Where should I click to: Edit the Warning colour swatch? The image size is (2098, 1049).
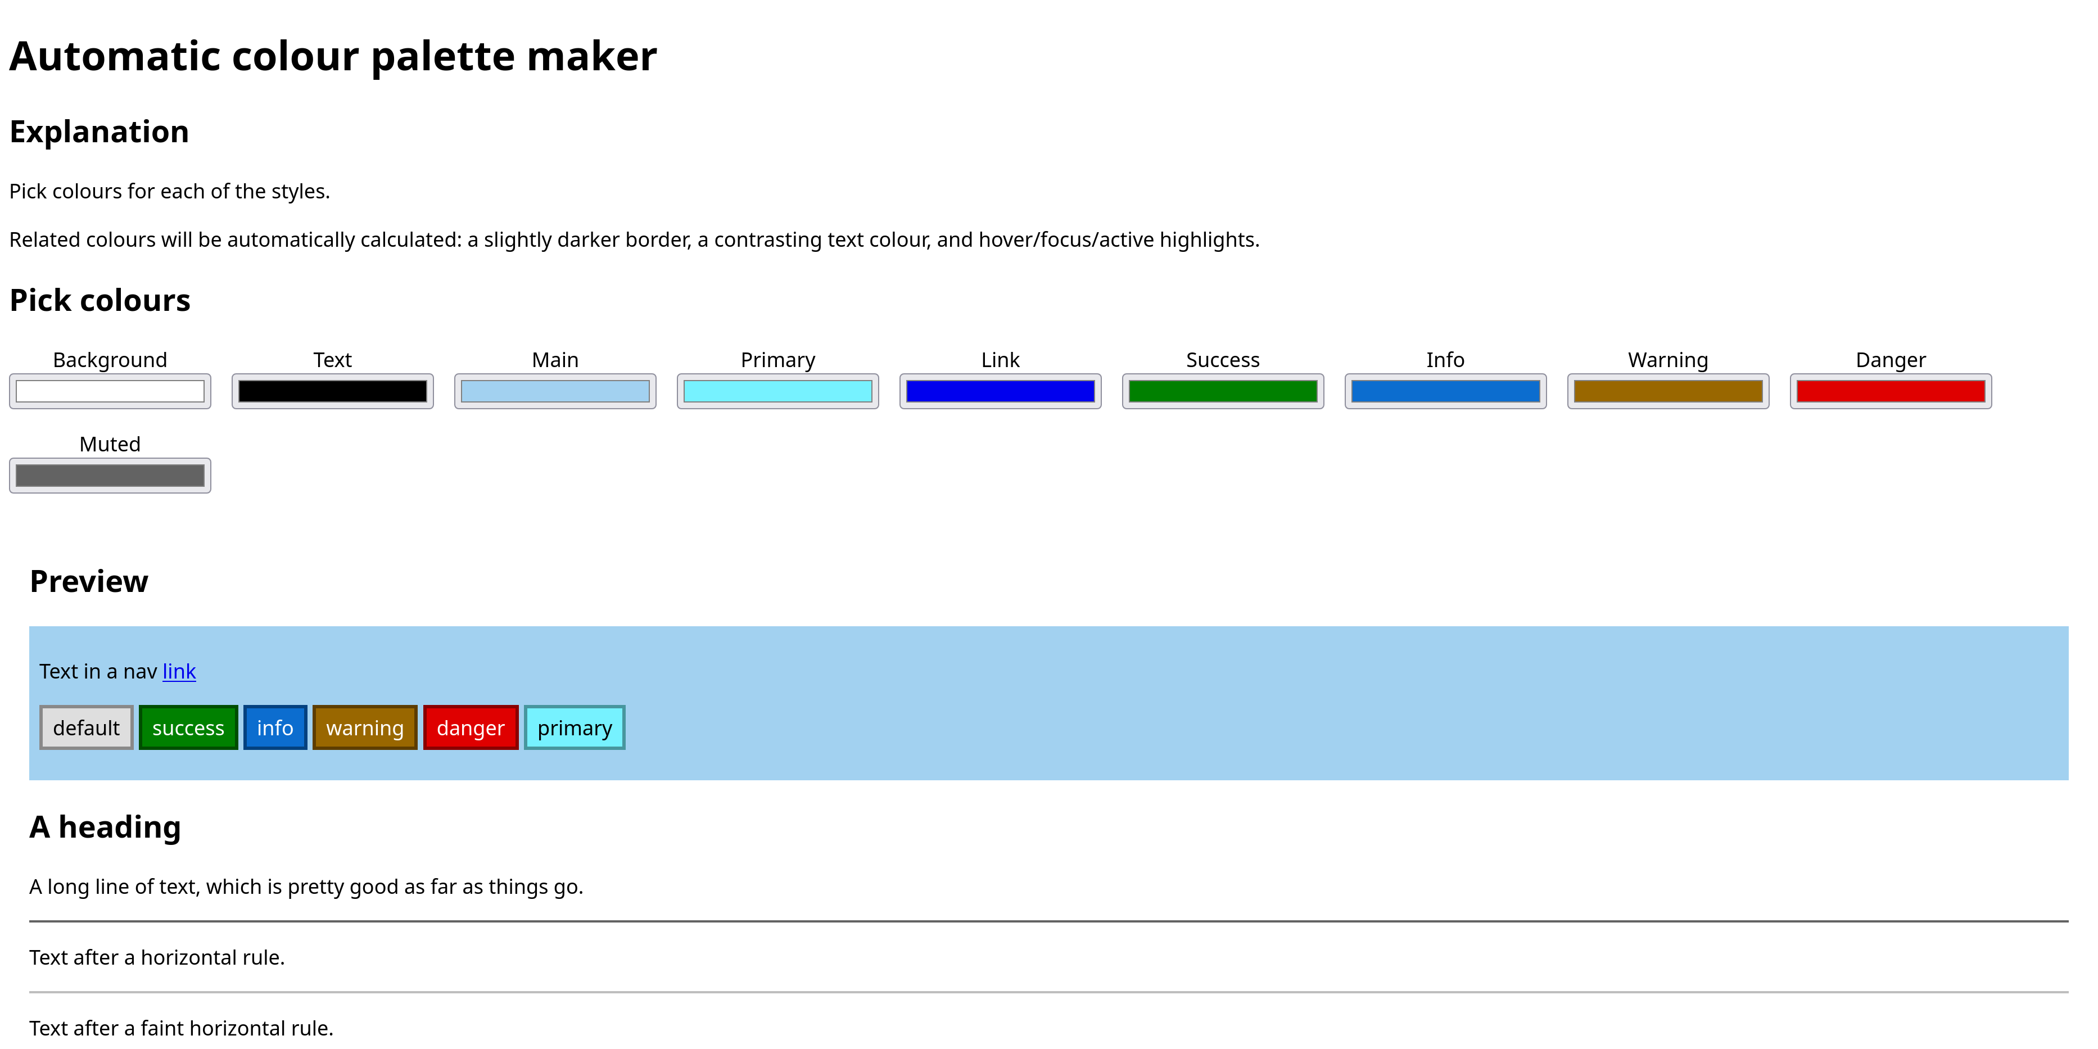1668,391
